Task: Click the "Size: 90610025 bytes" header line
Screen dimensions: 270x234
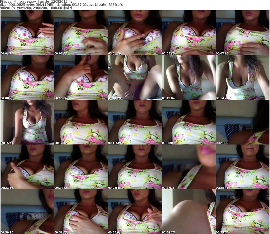Action: pos(61,5)
